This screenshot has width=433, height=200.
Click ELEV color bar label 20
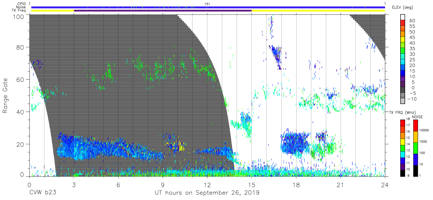click(x=412, y=66)
